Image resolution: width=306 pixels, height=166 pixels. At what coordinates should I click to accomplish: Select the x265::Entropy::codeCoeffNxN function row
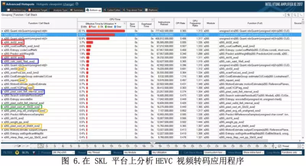pos(151,50)
